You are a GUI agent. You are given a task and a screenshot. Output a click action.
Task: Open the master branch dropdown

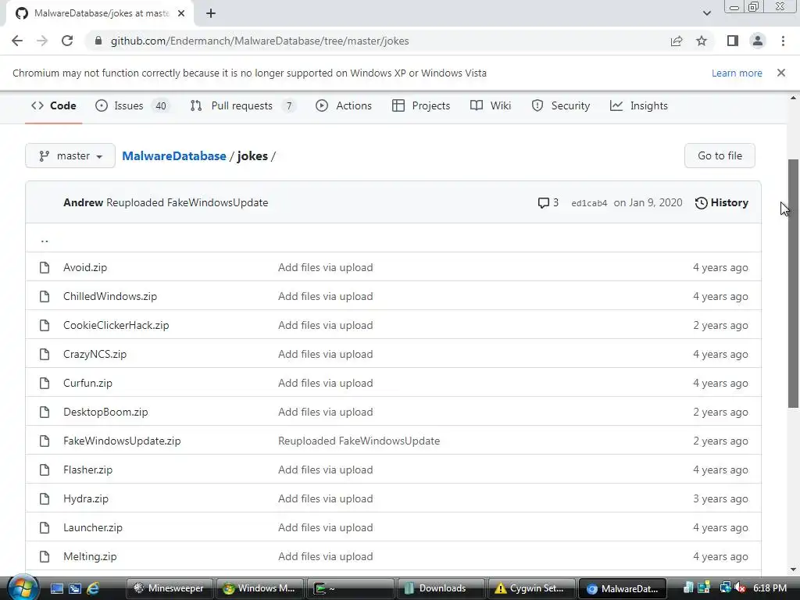pos(70,155)
